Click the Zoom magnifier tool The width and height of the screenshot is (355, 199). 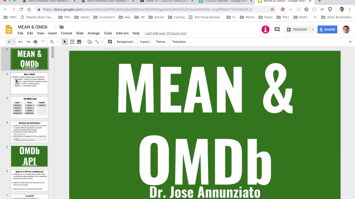click(x=52, y=42)
